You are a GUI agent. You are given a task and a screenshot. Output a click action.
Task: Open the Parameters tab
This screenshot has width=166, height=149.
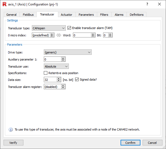(x=86, y=15)
